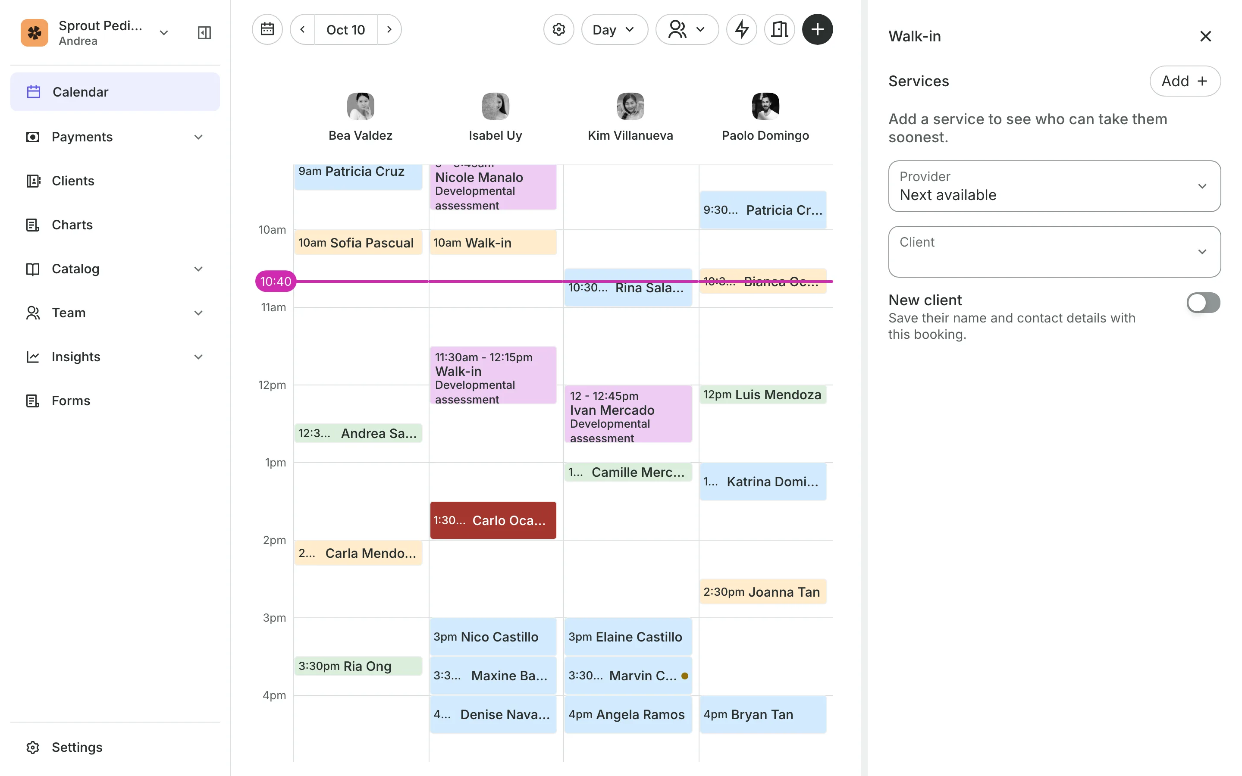Click the 10:40 current time marker
Image resolution: width=1242 pixels, height=776 pixels.
point(276,281)
